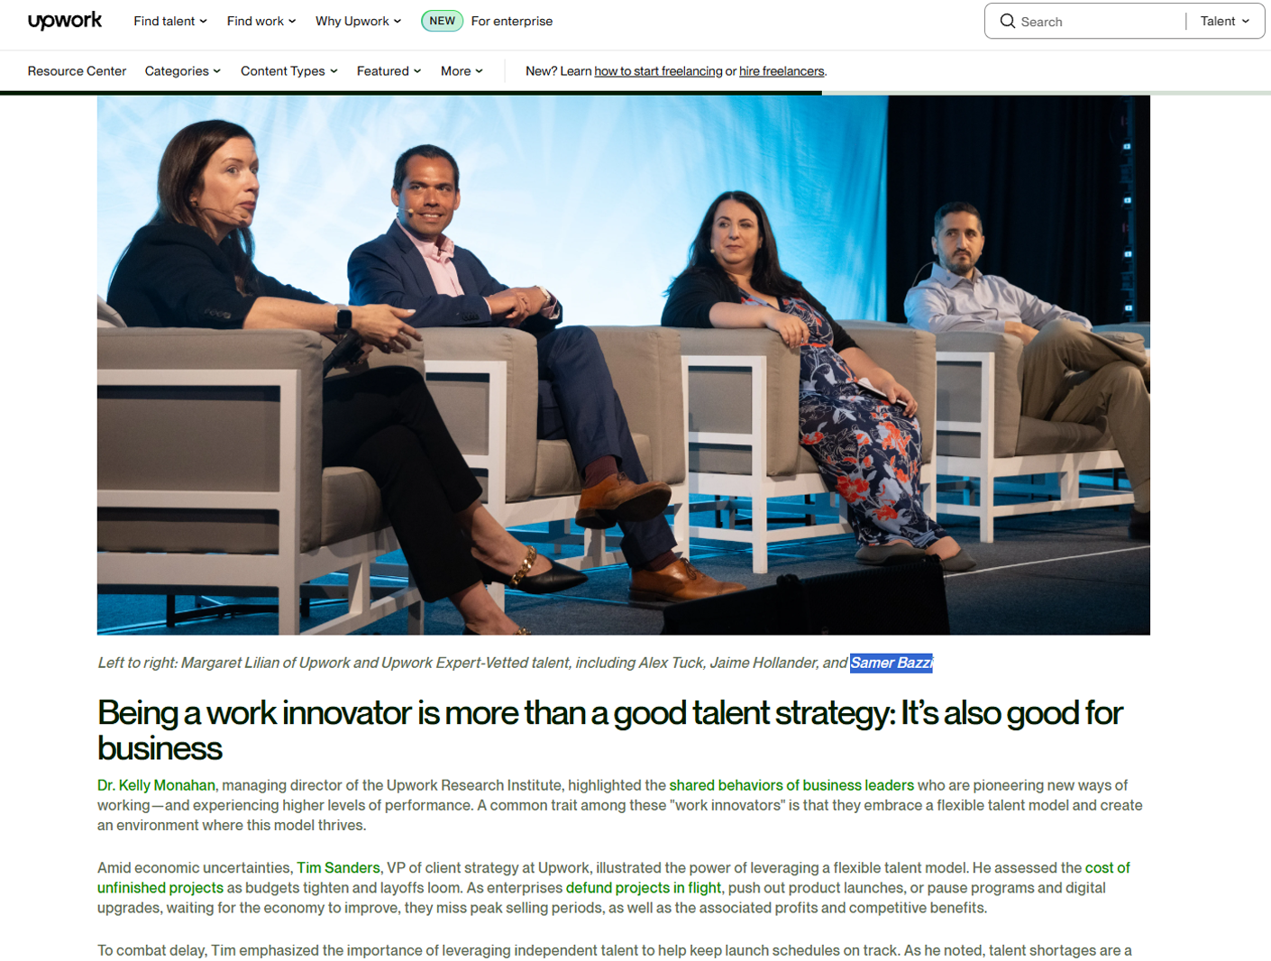
Task: Go to Resource Center
Action: coord(77,71)
